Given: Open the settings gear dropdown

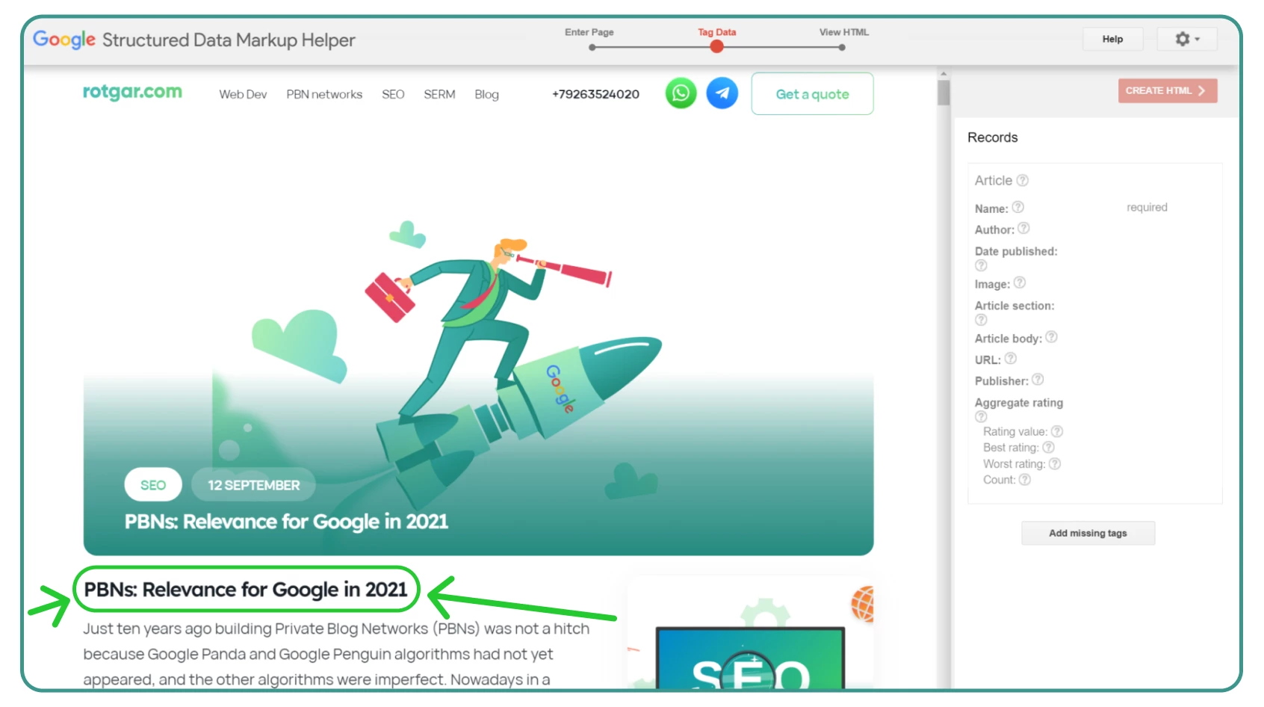Looking at the screenshot, I should (1186, 39).
